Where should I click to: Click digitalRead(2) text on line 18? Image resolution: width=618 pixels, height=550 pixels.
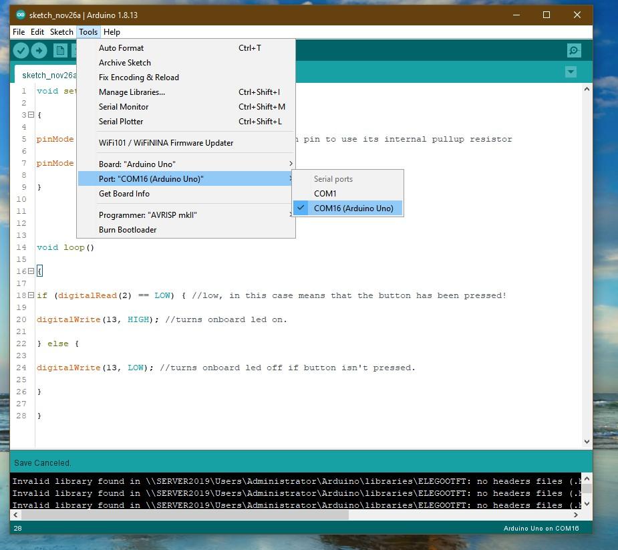pyautogui.click(x=95, y=295)
